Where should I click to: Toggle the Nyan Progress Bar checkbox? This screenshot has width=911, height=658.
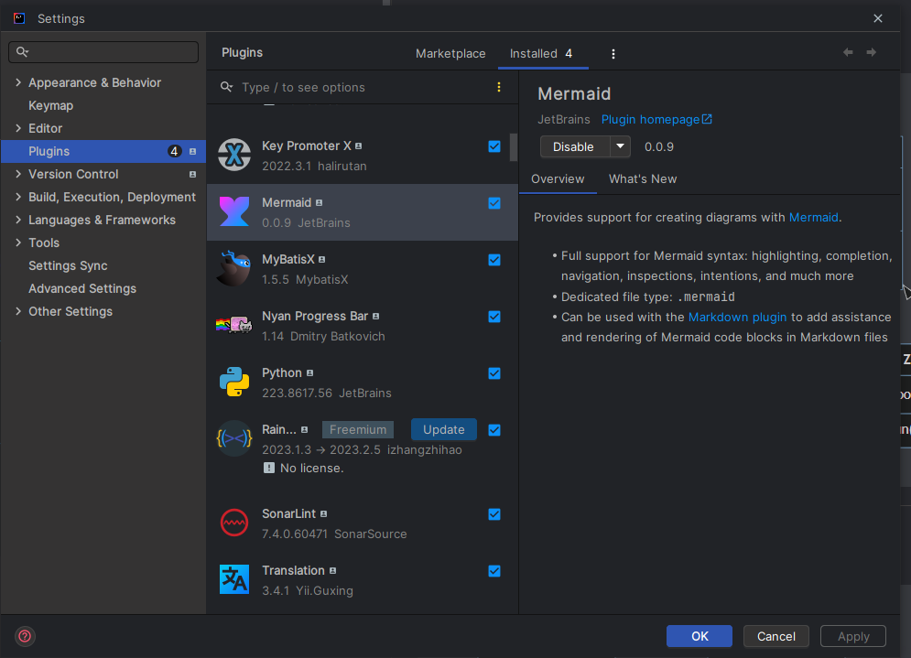494,317
